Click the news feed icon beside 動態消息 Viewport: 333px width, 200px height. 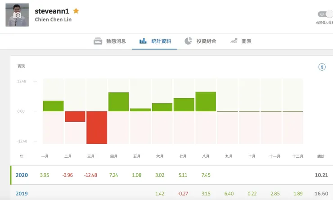(x=98, y=41)
